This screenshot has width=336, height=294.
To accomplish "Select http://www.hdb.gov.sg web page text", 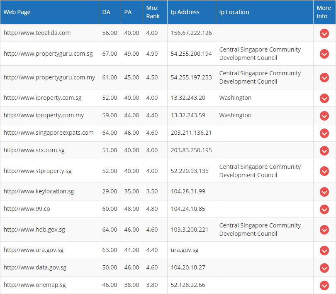I will pyautogui.click(x=34, y=230).
